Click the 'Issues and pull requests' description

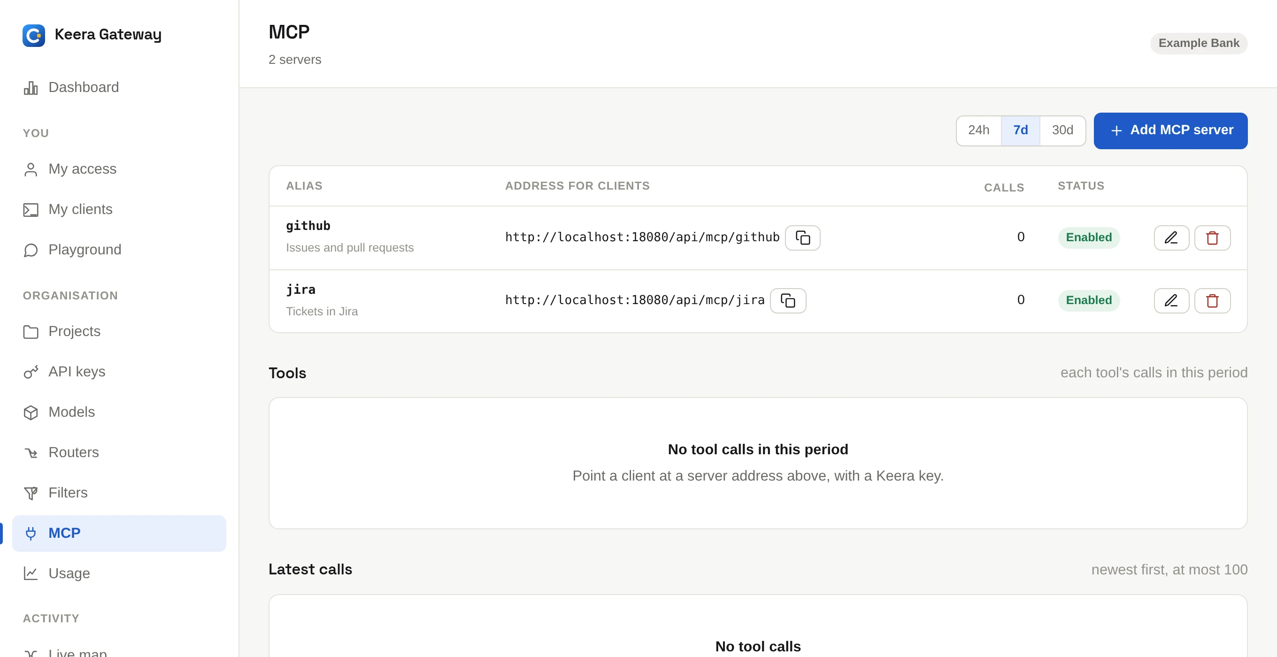tap(350, 248)
